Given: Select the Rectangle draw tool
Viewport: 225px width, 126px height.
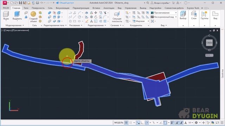Looking at the screenshot, I should [x=75, y=21].
